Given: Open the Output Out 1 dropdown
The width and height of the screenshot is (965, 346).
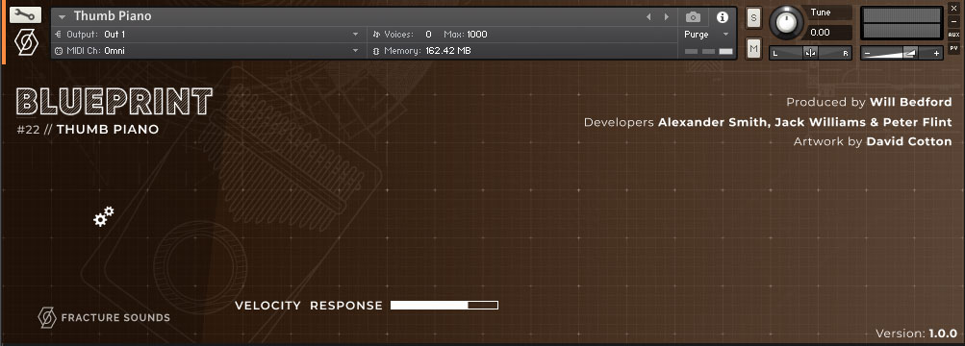Looking at the screenshot, I should 208,35.
